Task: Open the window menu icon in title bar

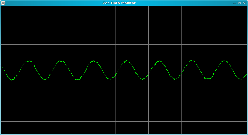Action: coord(3,3)
